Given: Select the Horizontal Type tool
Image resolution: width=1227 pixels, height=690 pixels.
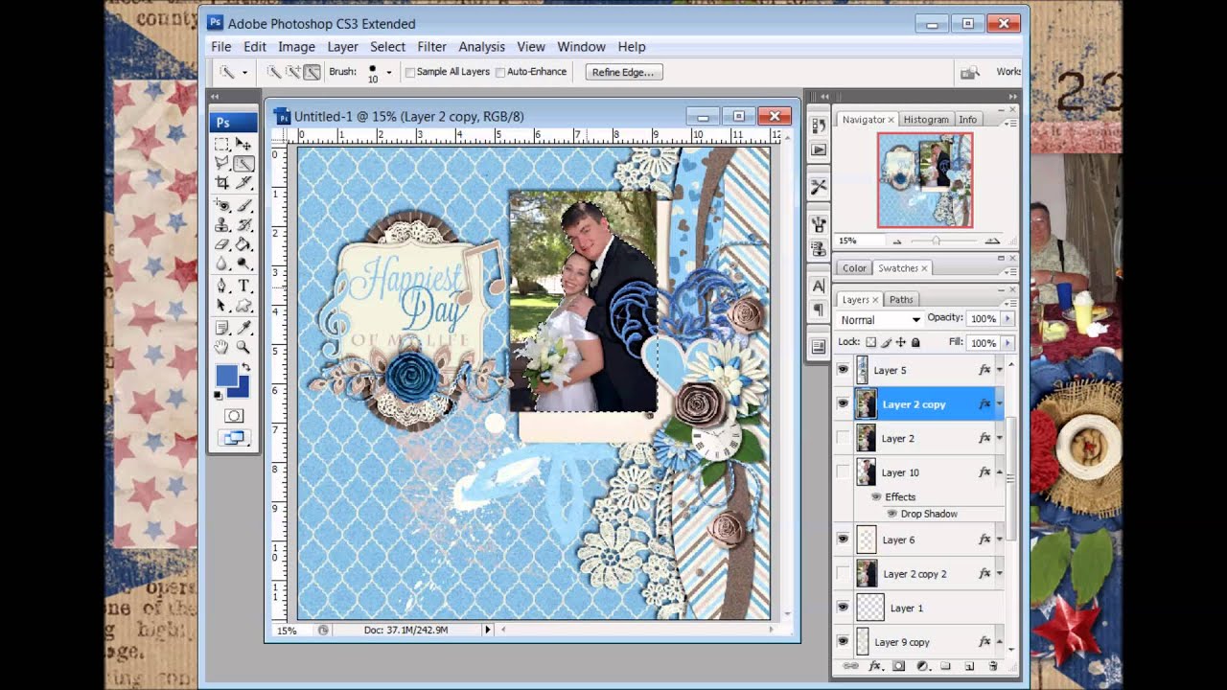Looking at the screenshot, I should (x=243, y=286).
